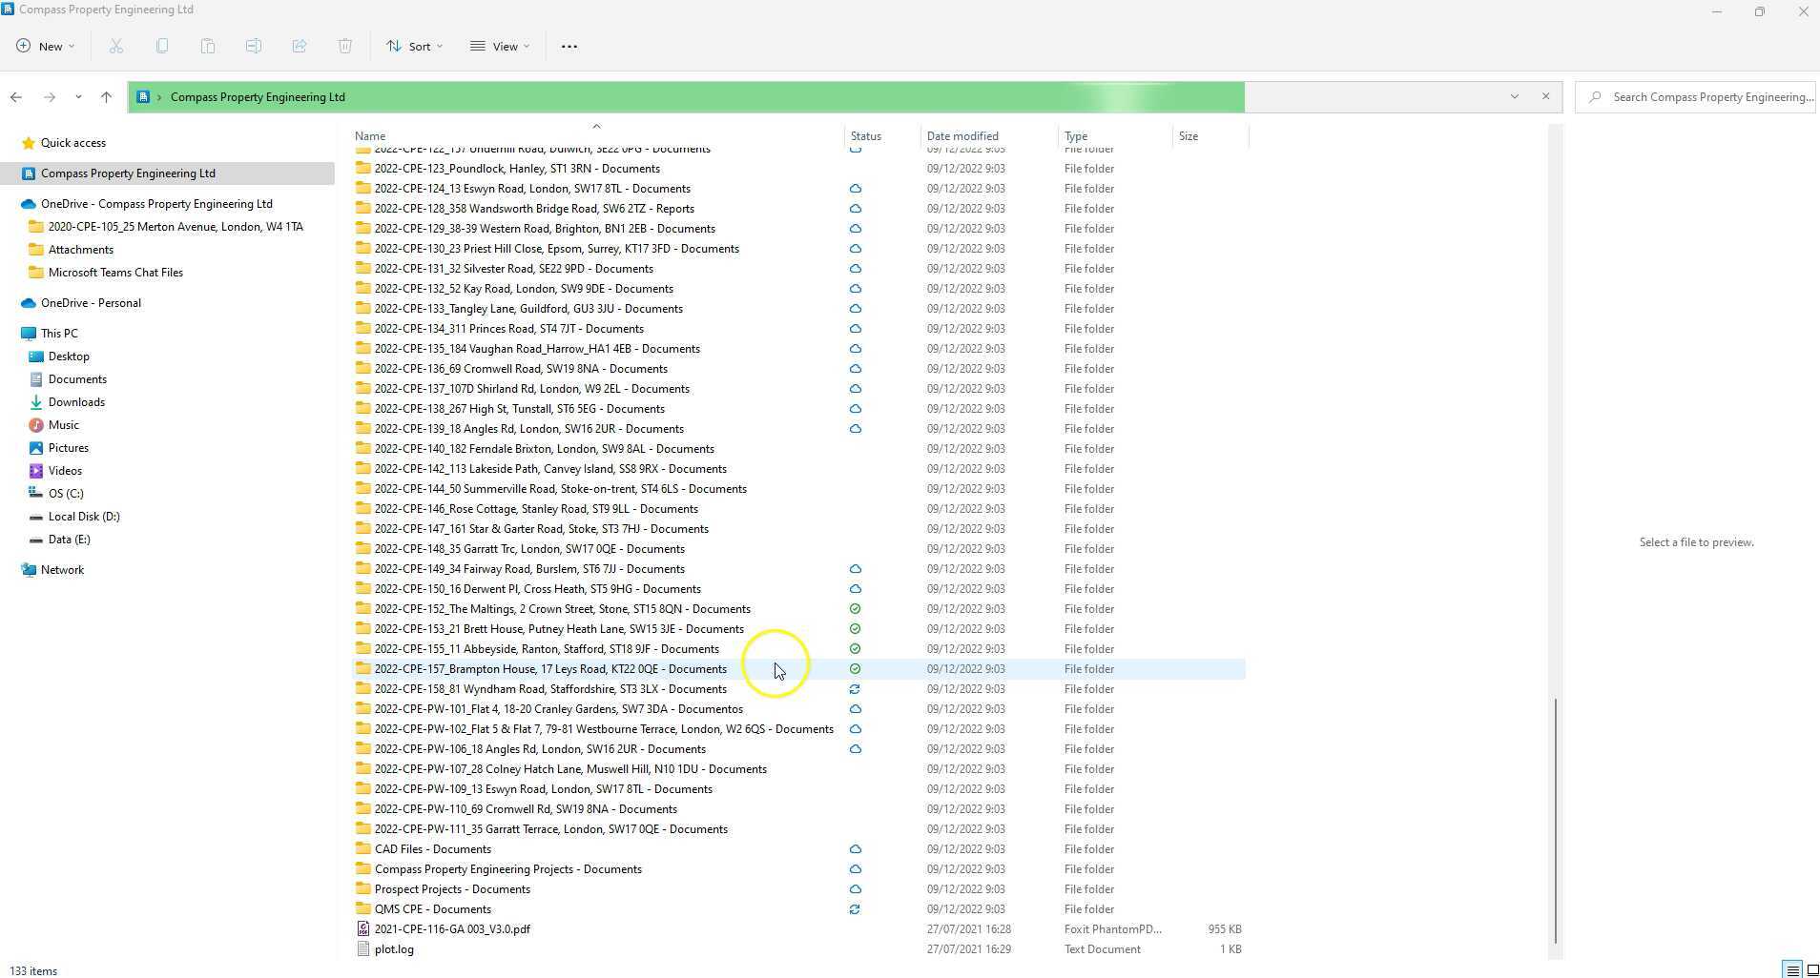Screen dimensions: 1820x978
Task: Open the See more (...) menu
Action: [x=569, y=46]
